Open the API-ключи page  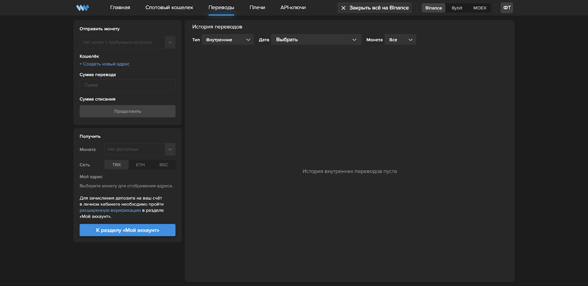[x=293, y=7]
